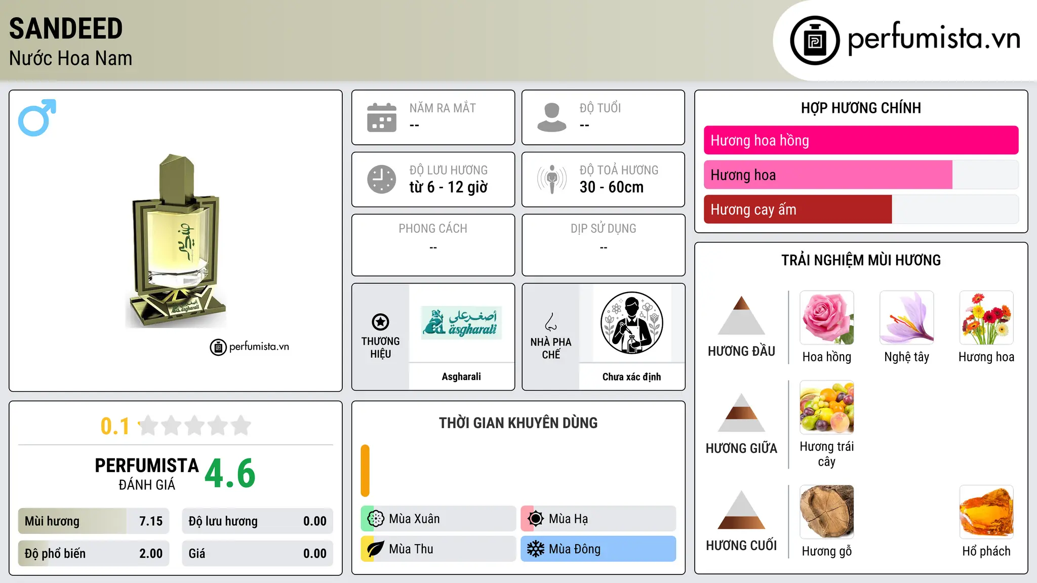Click the Mùi hương 7.15 score bar
Image resolution: width=1037 pixels, height=583 pixels.
tap(94, 521)
